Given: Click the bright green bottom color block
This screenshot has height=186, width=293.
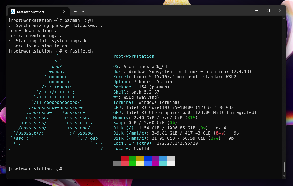Looking at the screenshot, I should point(133,164).
